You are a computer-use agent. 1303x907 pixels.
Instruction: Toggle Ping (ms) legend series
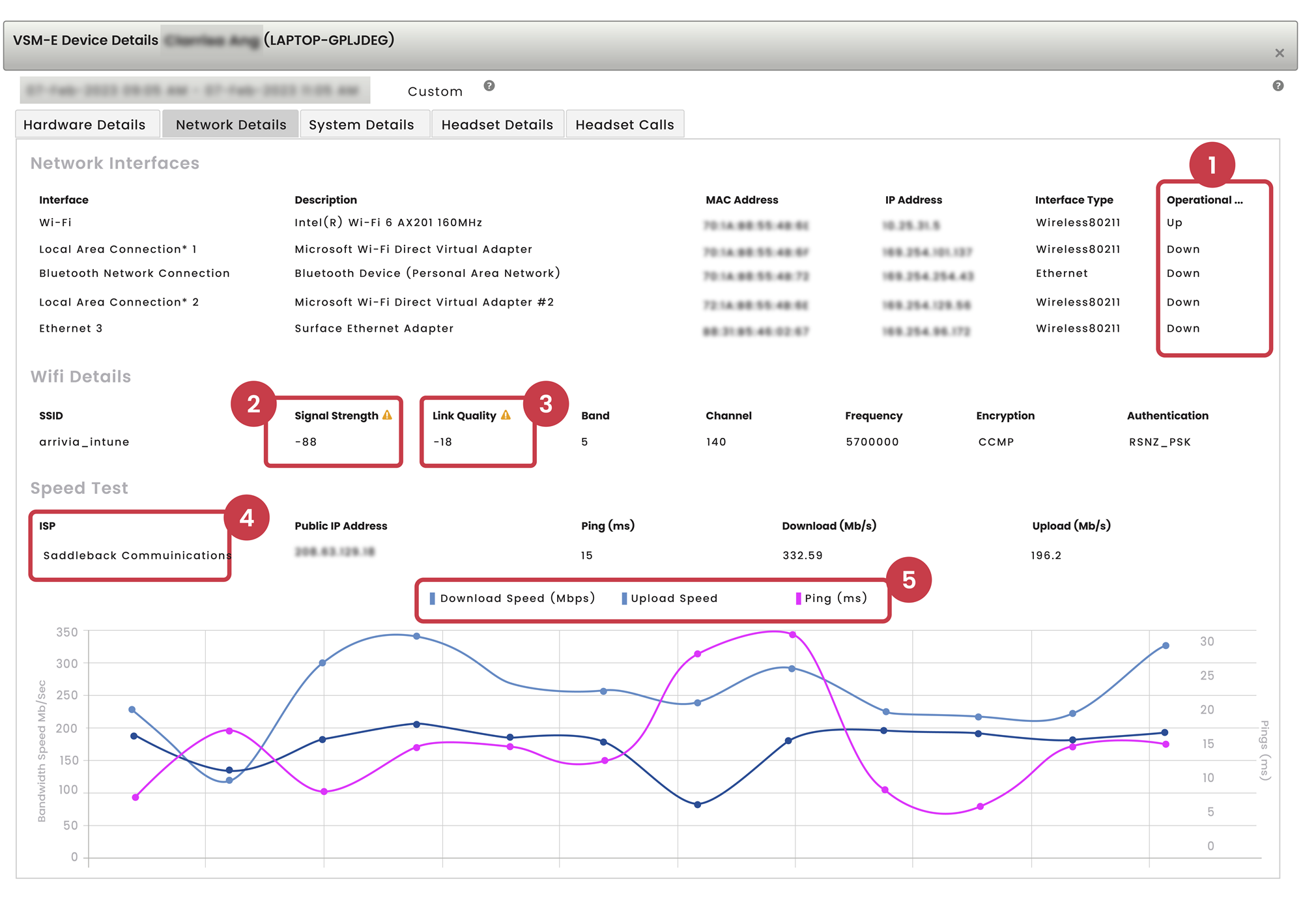tap(831, 598)
